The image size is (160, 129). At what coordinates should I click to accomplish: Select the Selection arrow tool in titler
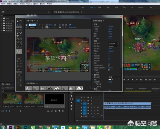(x=17, y=21)
